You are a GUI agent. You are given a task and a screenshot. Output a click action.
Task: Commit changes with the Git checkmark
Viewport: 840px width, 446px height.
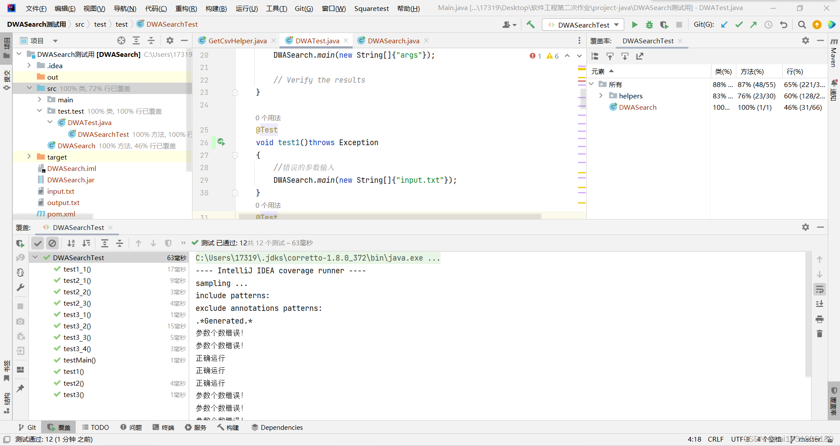point(739,24)
